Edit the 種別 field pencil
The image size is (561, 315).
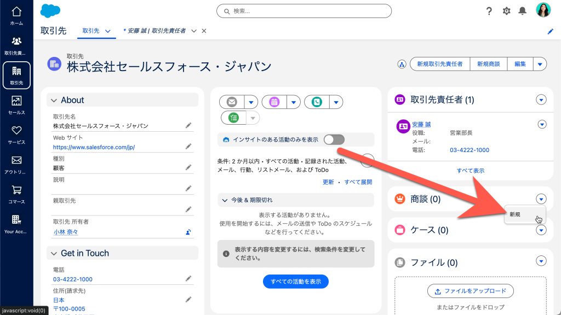point(188,167)
